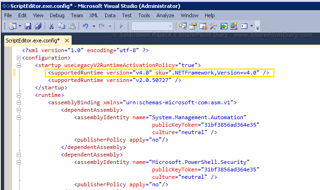Screen dimensions: 320x190
Task: Click the supportedRuntime version="v4.0" line
Action: pyautogui.click(x=159, y=73)
